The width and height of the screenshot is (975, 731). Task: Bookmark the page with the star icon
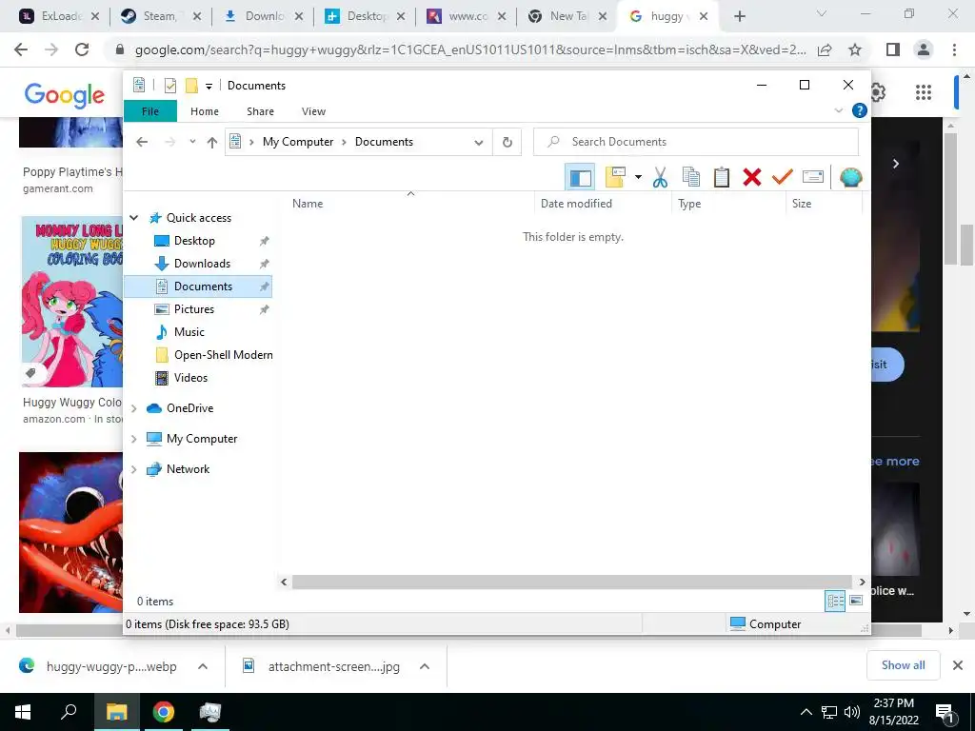(855, 49)
